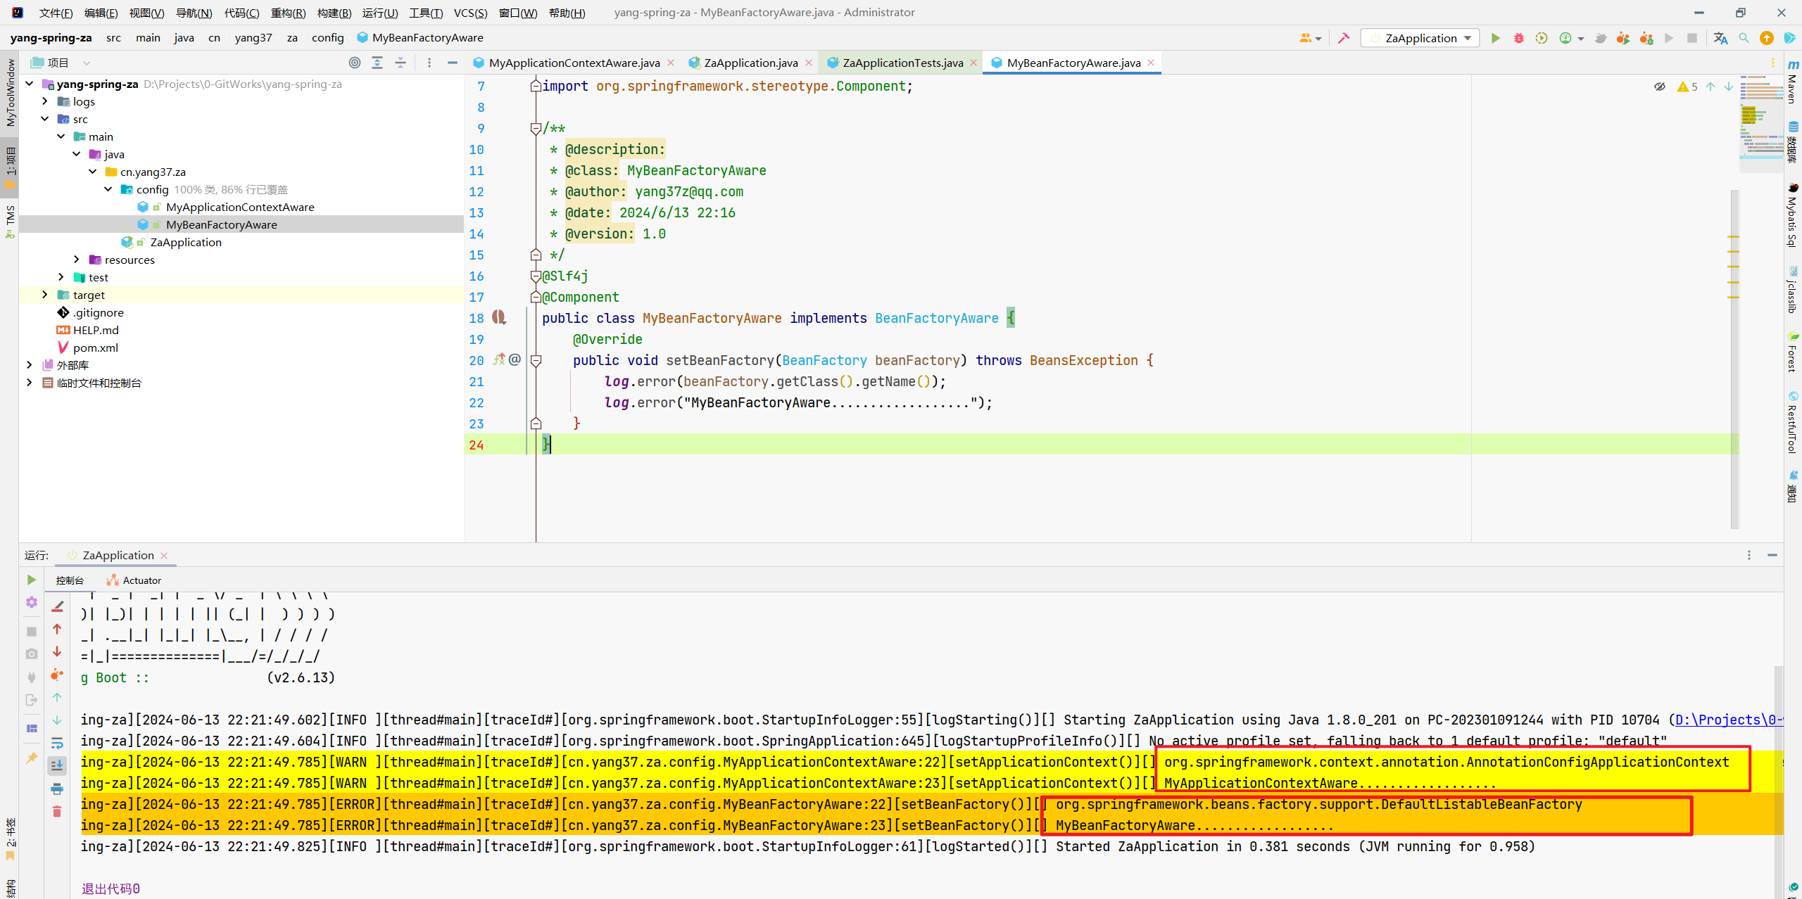Switch to ZaApplication.java tab
The height and width of the screenshot is (899, 1802).
[x=750, y=63]
